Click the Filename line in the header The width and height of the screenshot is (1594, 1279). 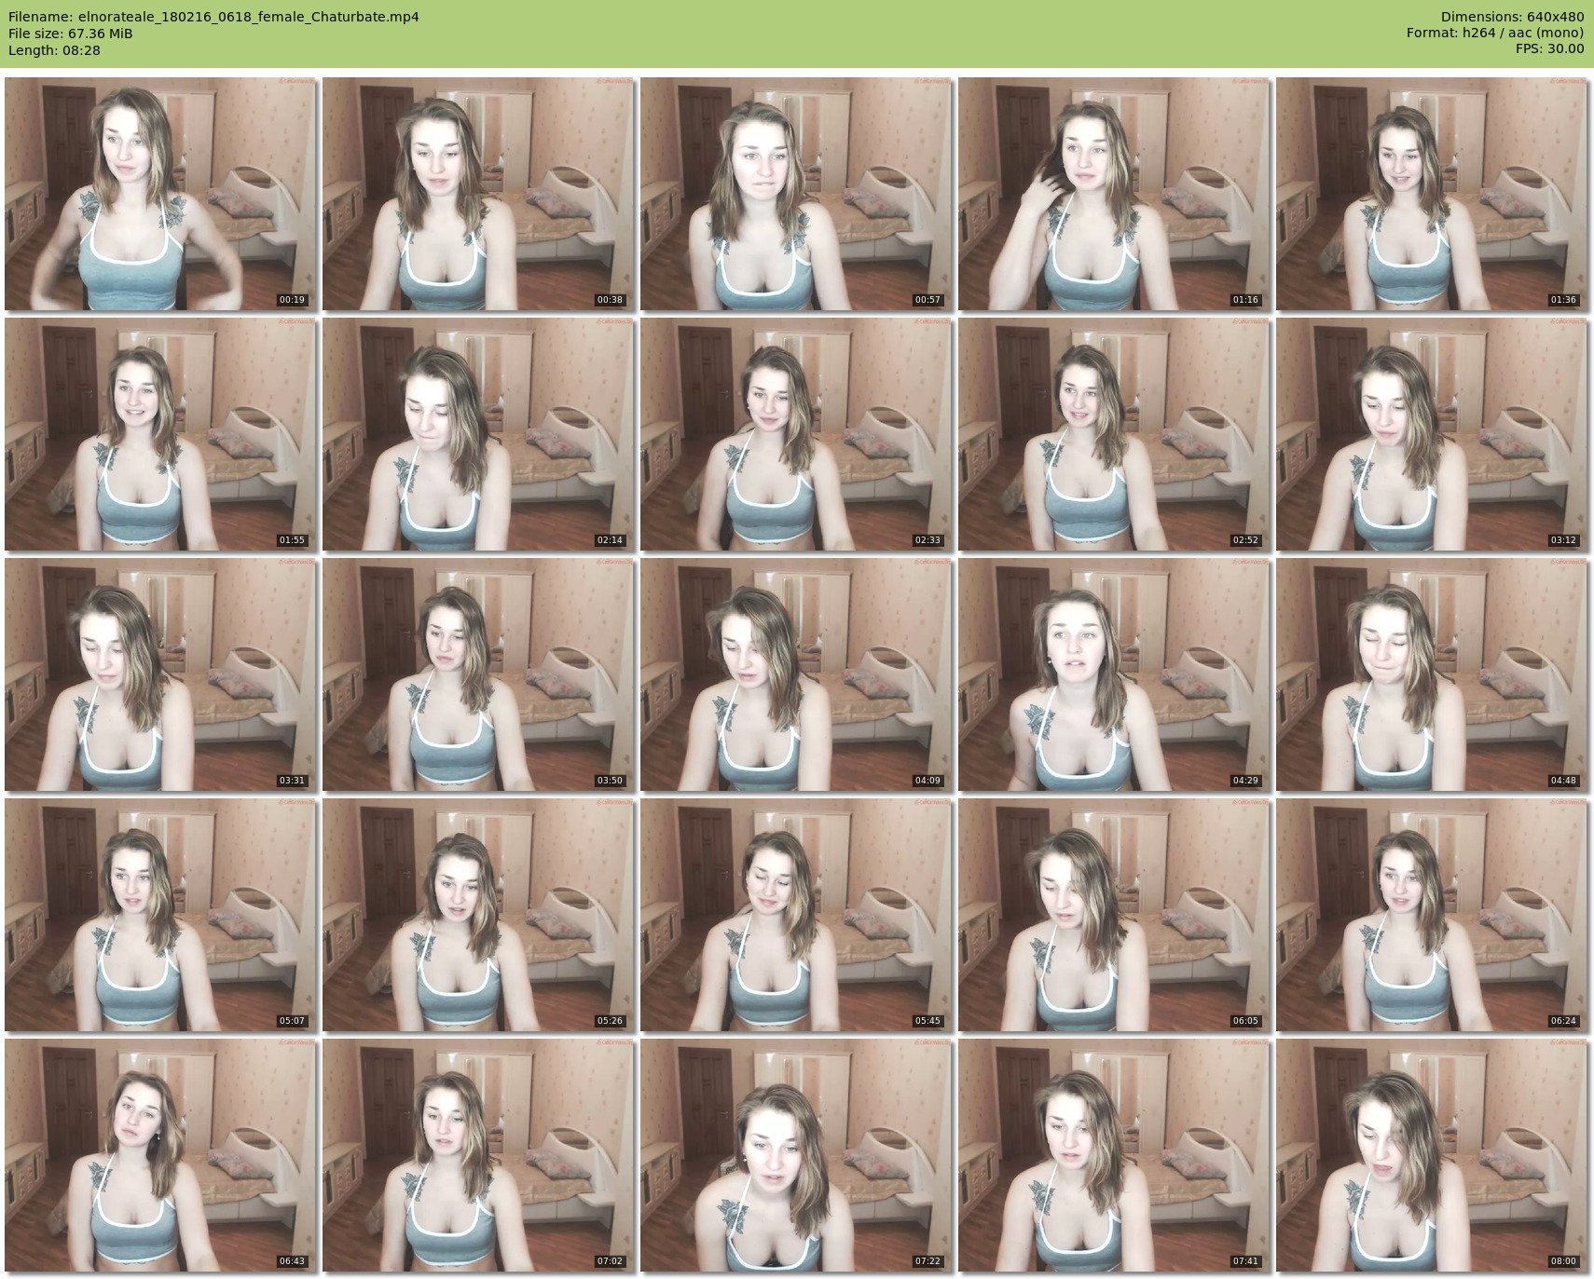213,17
